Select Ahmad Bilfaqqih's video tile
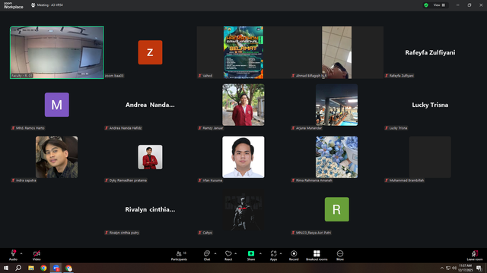 [x=336, y=52]
